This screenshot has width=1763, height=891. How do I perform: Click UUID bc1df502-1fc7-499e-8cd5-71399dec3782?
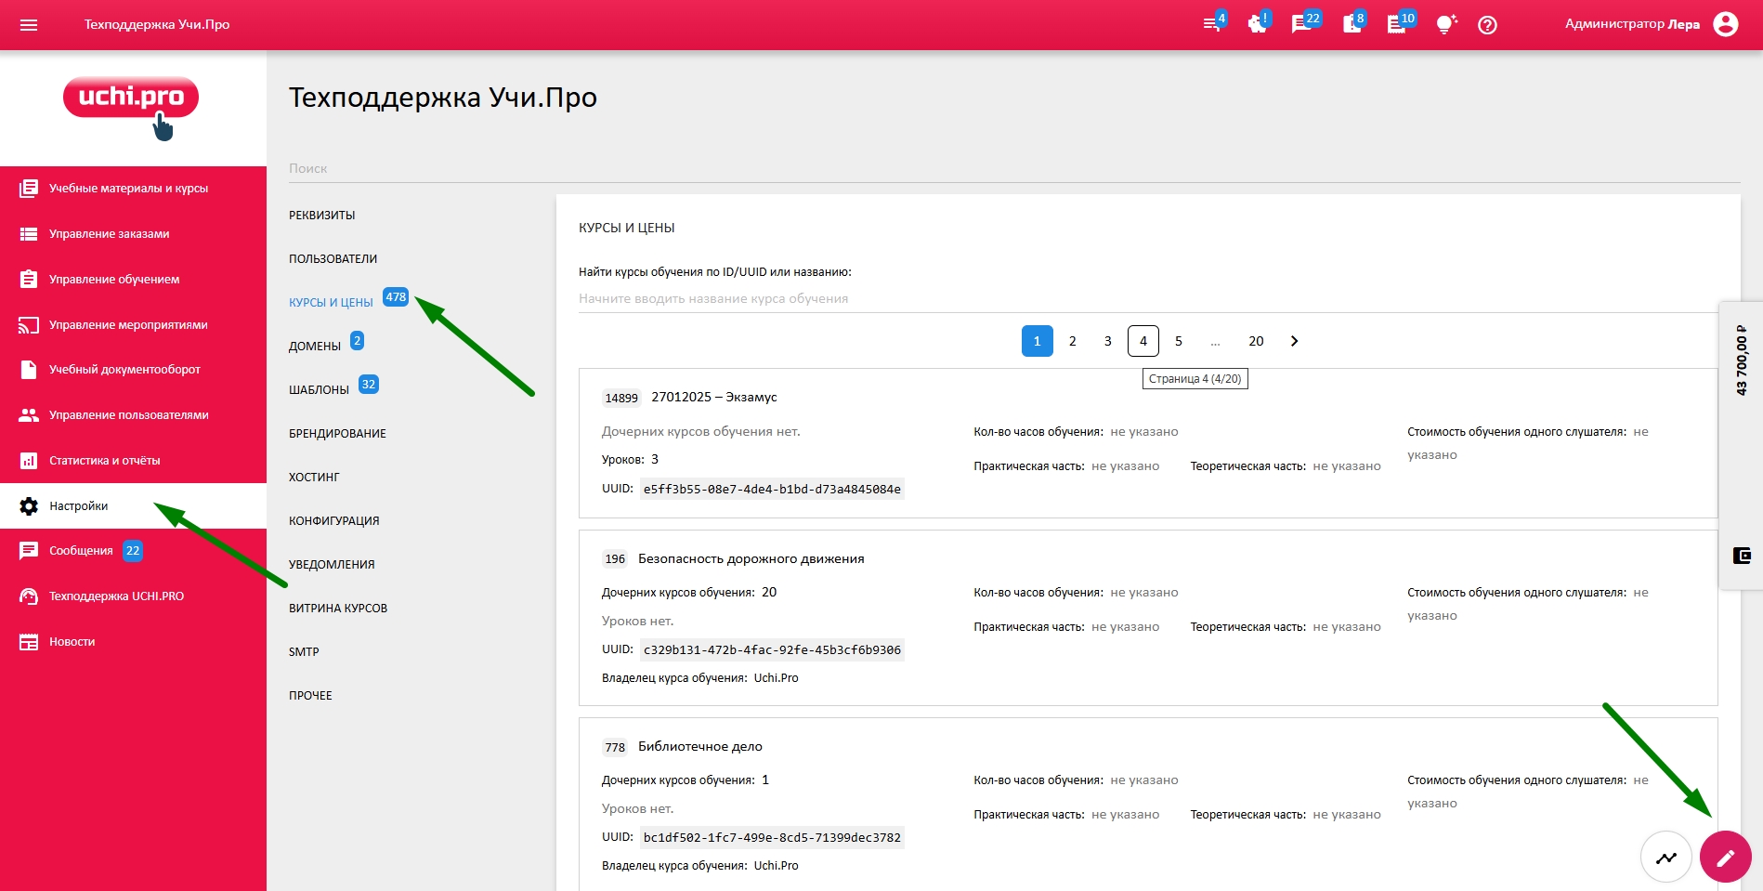772,838
